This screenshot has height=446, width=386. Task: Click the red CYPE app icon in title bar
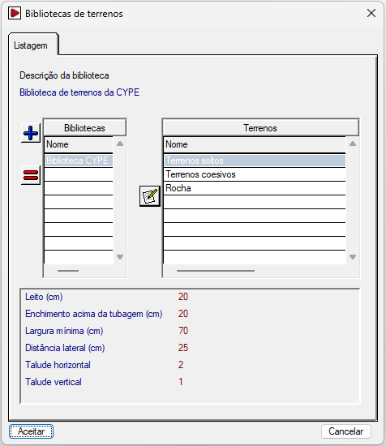pos(15,13)
